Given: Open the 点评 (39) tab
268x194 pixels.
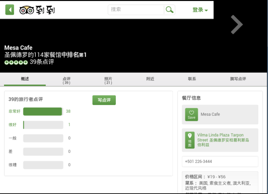Looking at the screenshot, I should 67,81.
